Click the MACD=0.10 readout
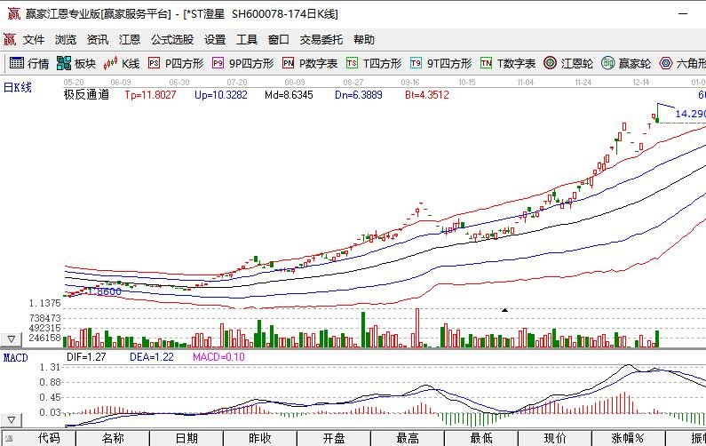 (x=218, y=357)
